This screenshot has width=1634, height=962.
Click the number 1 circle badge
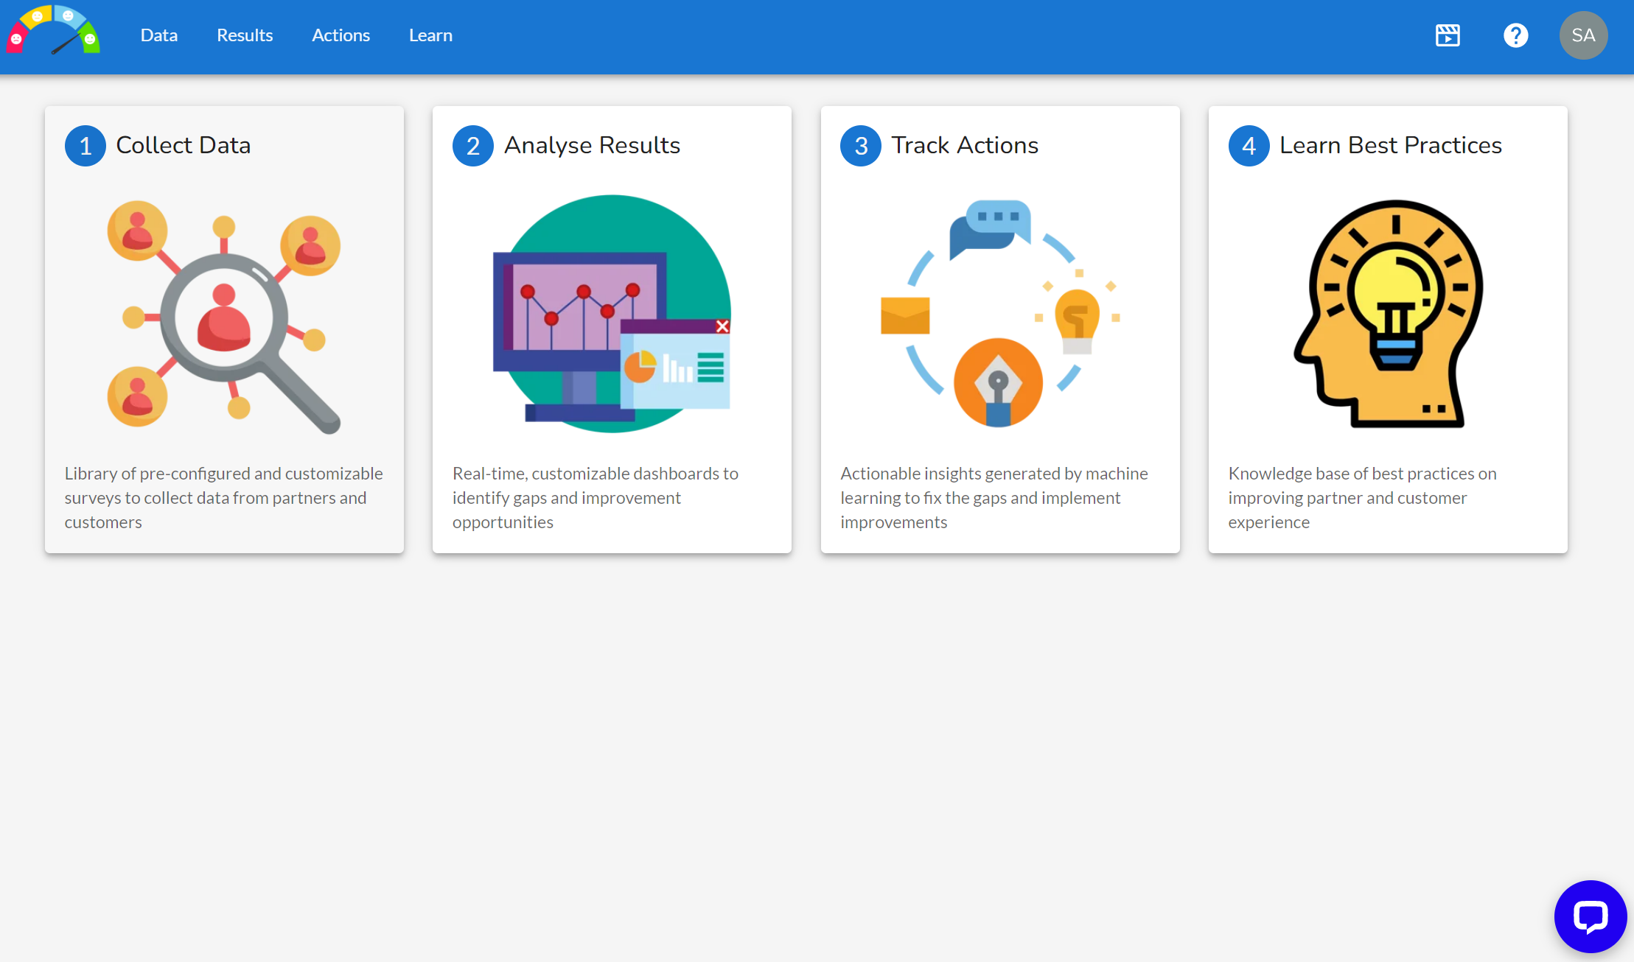tap(85, 146)
